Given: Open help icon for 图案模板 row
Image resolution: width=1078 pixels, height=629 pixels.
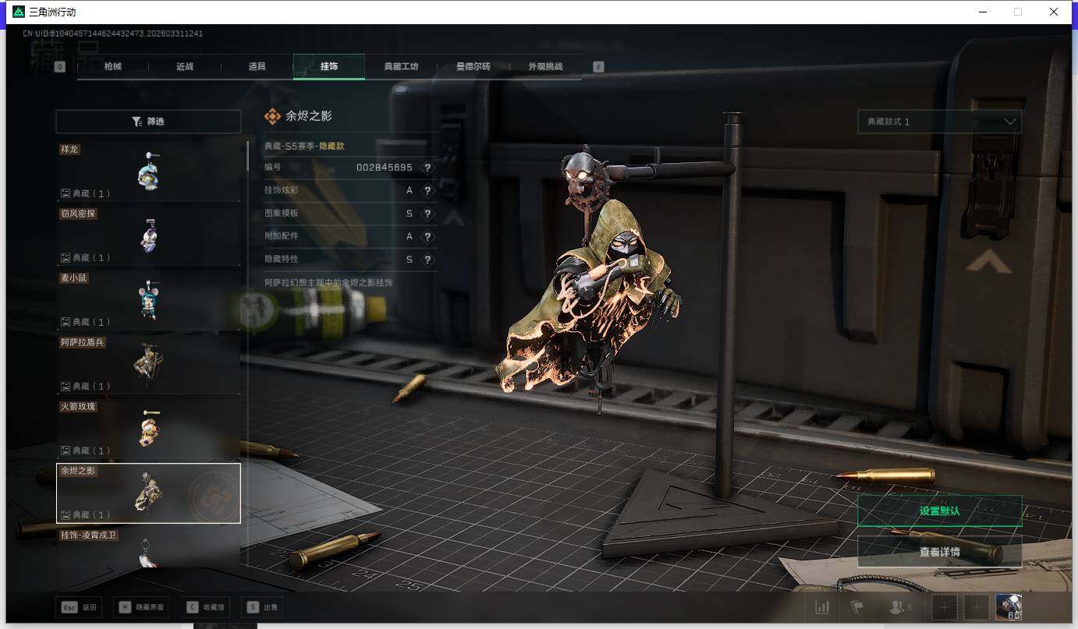Looking at the screenshot, I should (427, 214).
